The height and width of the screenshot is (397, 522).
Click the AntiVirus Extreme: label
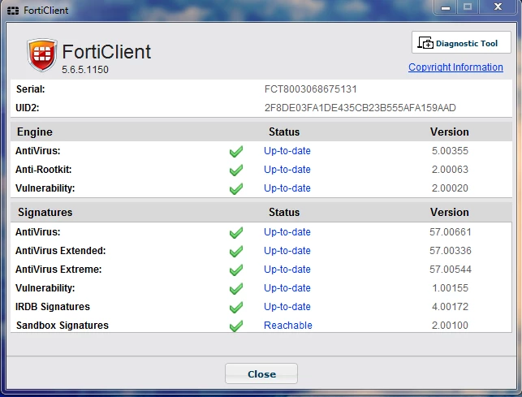pos(58,269)
